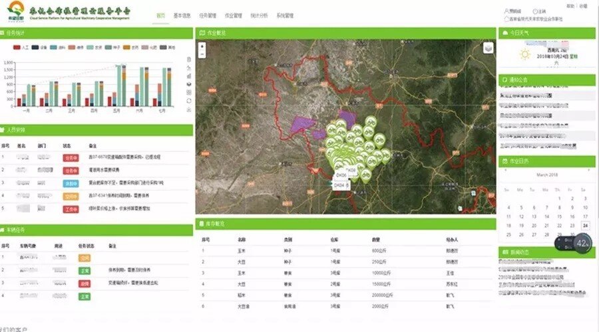Click the 800公斤 quantity cell in inventory
Image resolution: width=599 pixels, height=332 pixels.
pyautogui.click(x=379, y=251)
